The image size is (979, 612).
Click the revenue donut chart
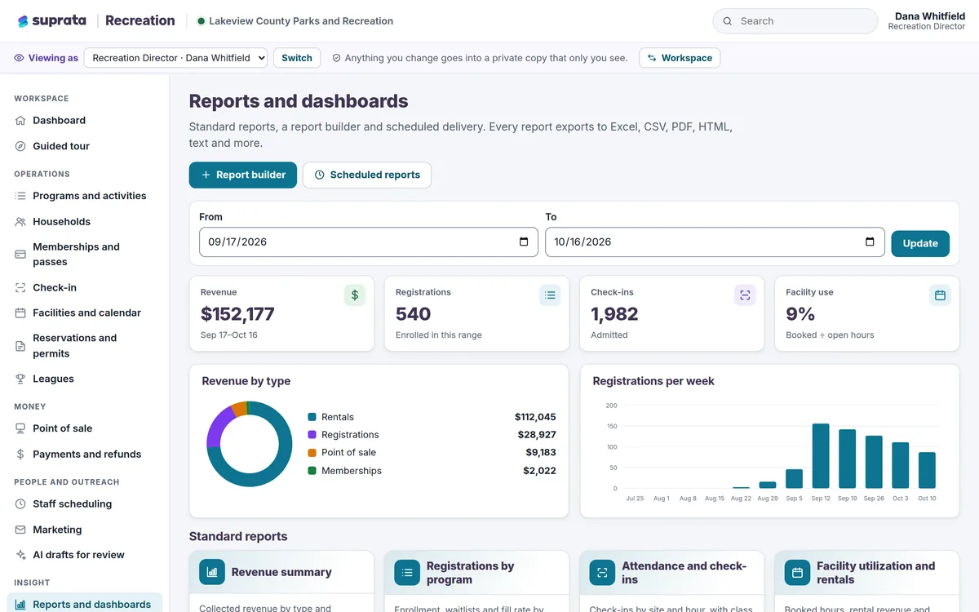249,444
